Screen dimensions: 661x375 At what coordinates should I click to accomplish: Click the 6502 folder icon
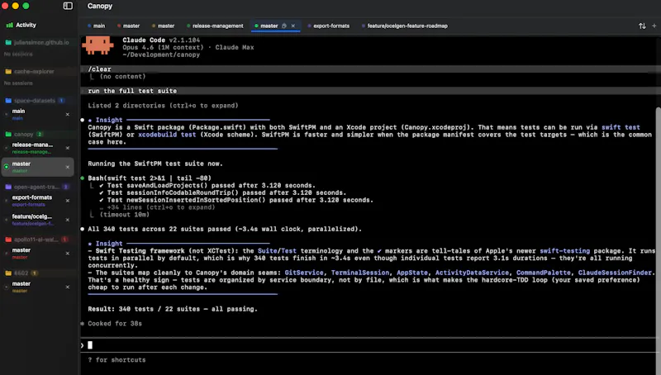(8, 273)
